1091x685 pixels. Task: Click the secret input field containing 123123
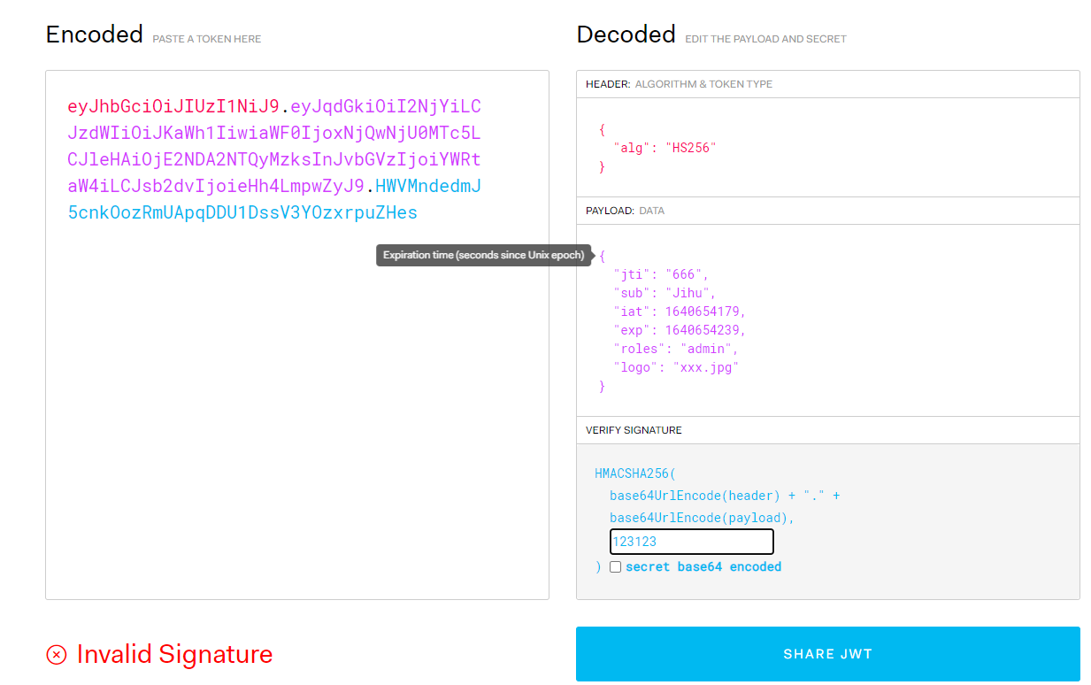coord(691,542)
